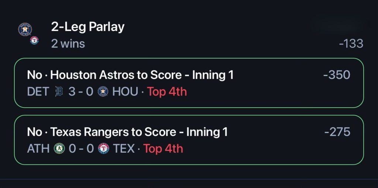Click the red 'Top 4th' status in ATH-TEX game
378x188 pixels.
[x=163, y=149]
